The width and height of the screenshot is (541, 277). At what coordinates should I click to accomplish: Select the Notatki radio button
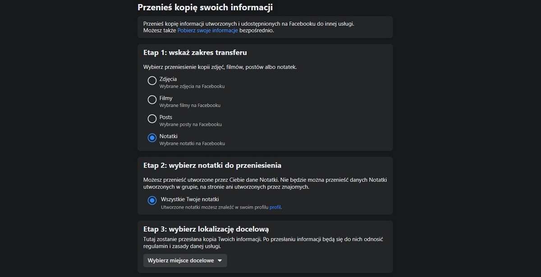152,137
